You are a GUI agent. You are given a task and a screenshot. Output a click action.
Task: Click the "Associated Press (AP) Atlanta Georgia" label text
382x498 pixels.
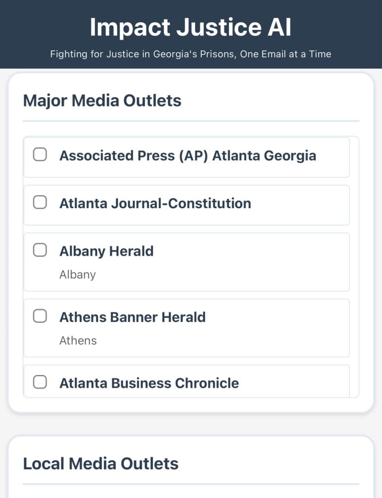(188, 156)
